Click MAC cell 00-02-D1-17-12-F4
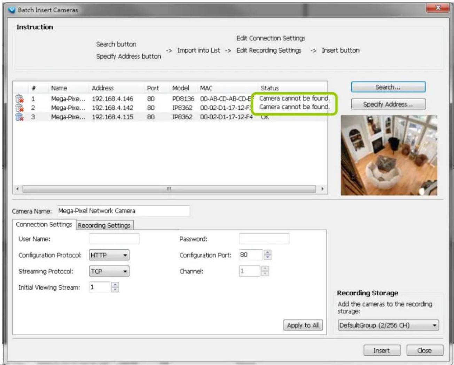Viewport: 454px width, 365px height. [x=226, y=117]
